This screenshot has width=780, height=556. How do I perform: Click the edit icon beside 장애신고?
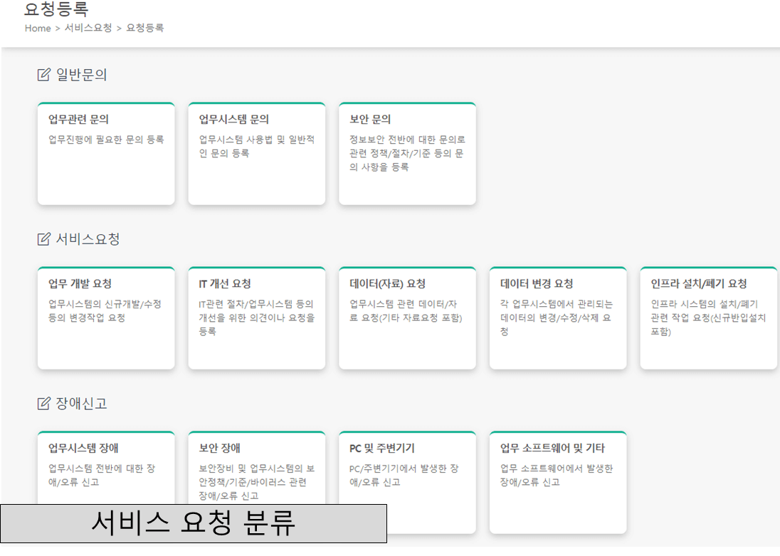(44, 404)
